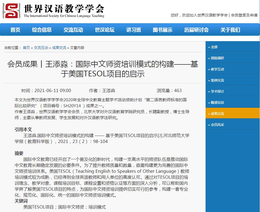Open 关于我们 in the navigation bar
Viewport: 260px width, 212px height.
click(230, 30)
